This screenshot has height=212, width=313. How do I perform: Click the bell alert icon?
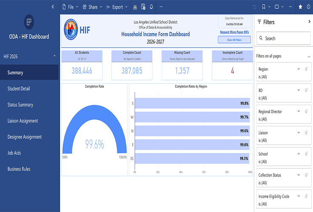click(151, 7)
